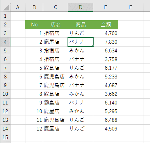The height and width of the screenshot is (143, 150).
Task: Click the cell with No 12
Action: [34, 129]
